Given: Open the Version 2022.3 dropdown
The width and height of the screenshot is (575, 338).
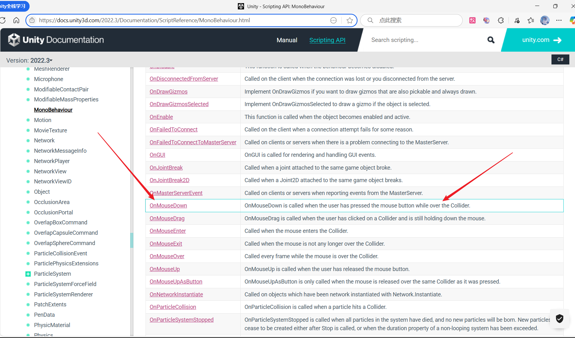Looking at the screenshot, I should tap(29, 60).
